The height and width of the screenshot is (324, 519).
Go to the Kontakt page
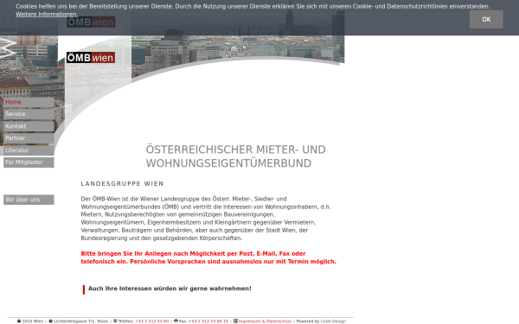[29, 126]
